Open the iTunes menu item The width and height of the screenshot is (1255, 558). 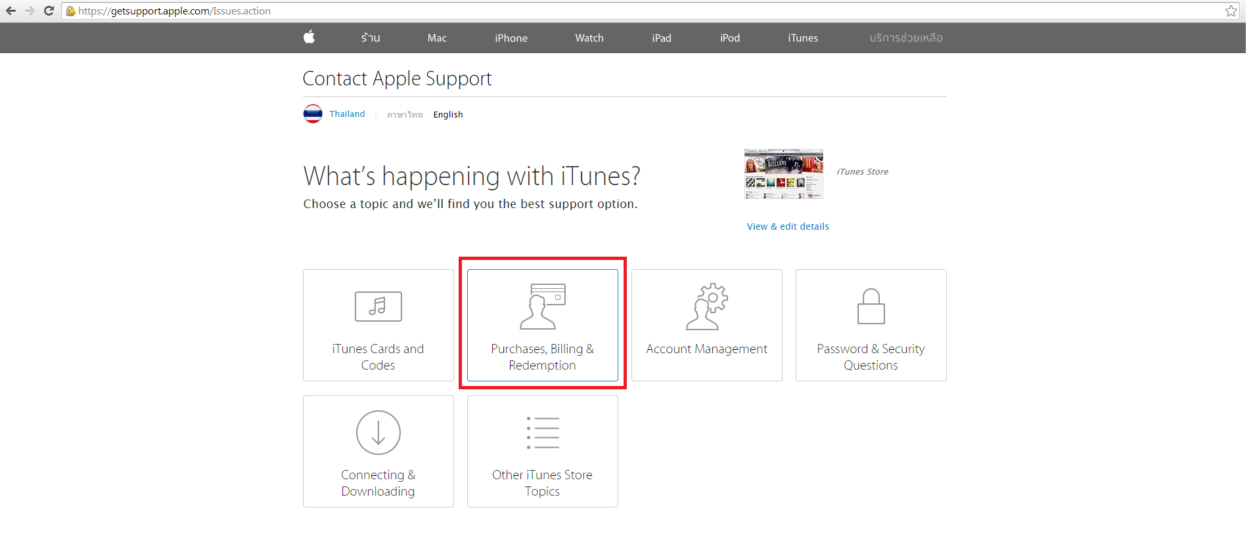[x=803, y=38]
